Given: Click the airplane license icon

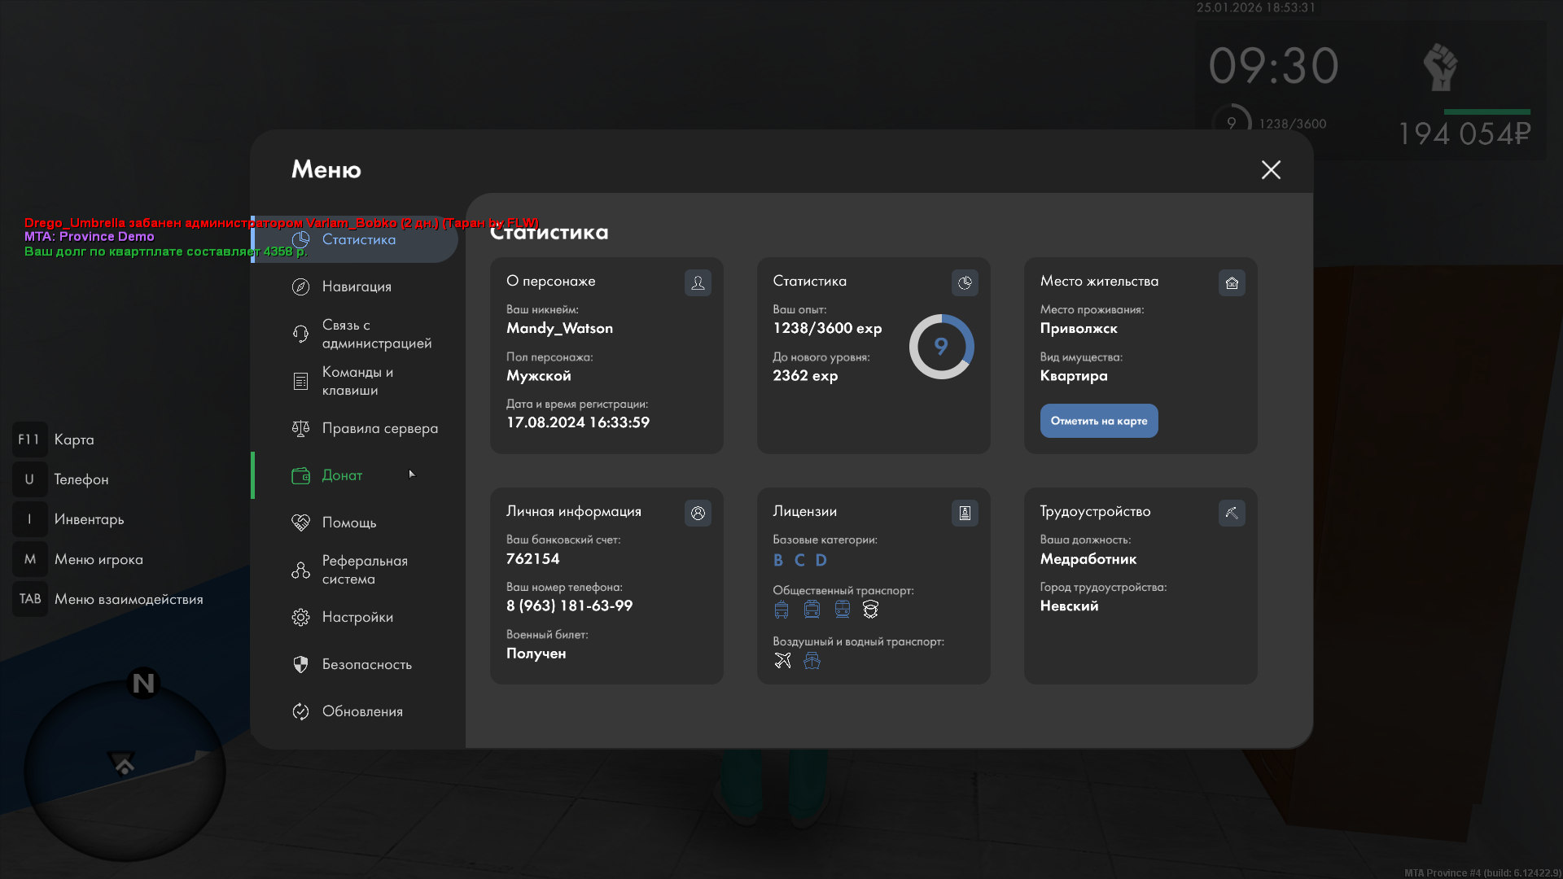Looking at the screenshot, I should [782, 661].
